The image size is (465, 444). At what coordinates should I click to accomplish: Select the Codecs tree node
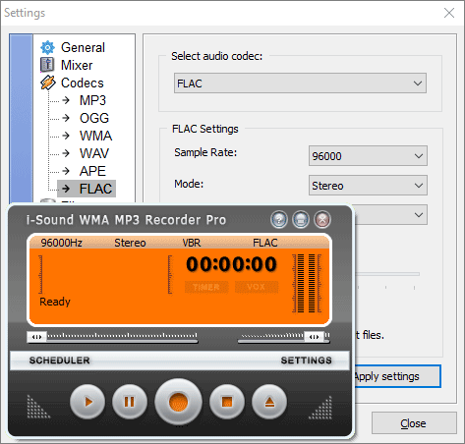point(83,83)
